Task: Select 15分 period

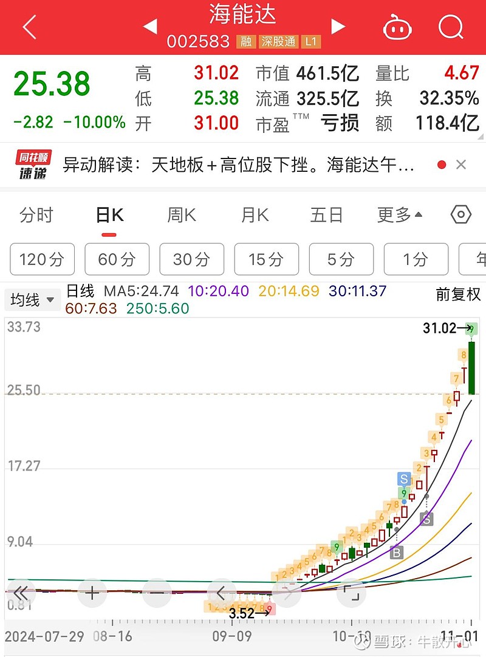Action: coord(266,259)
